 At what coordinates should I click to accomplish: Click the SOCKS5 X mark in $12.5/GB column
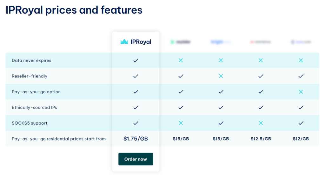[261, 123]
